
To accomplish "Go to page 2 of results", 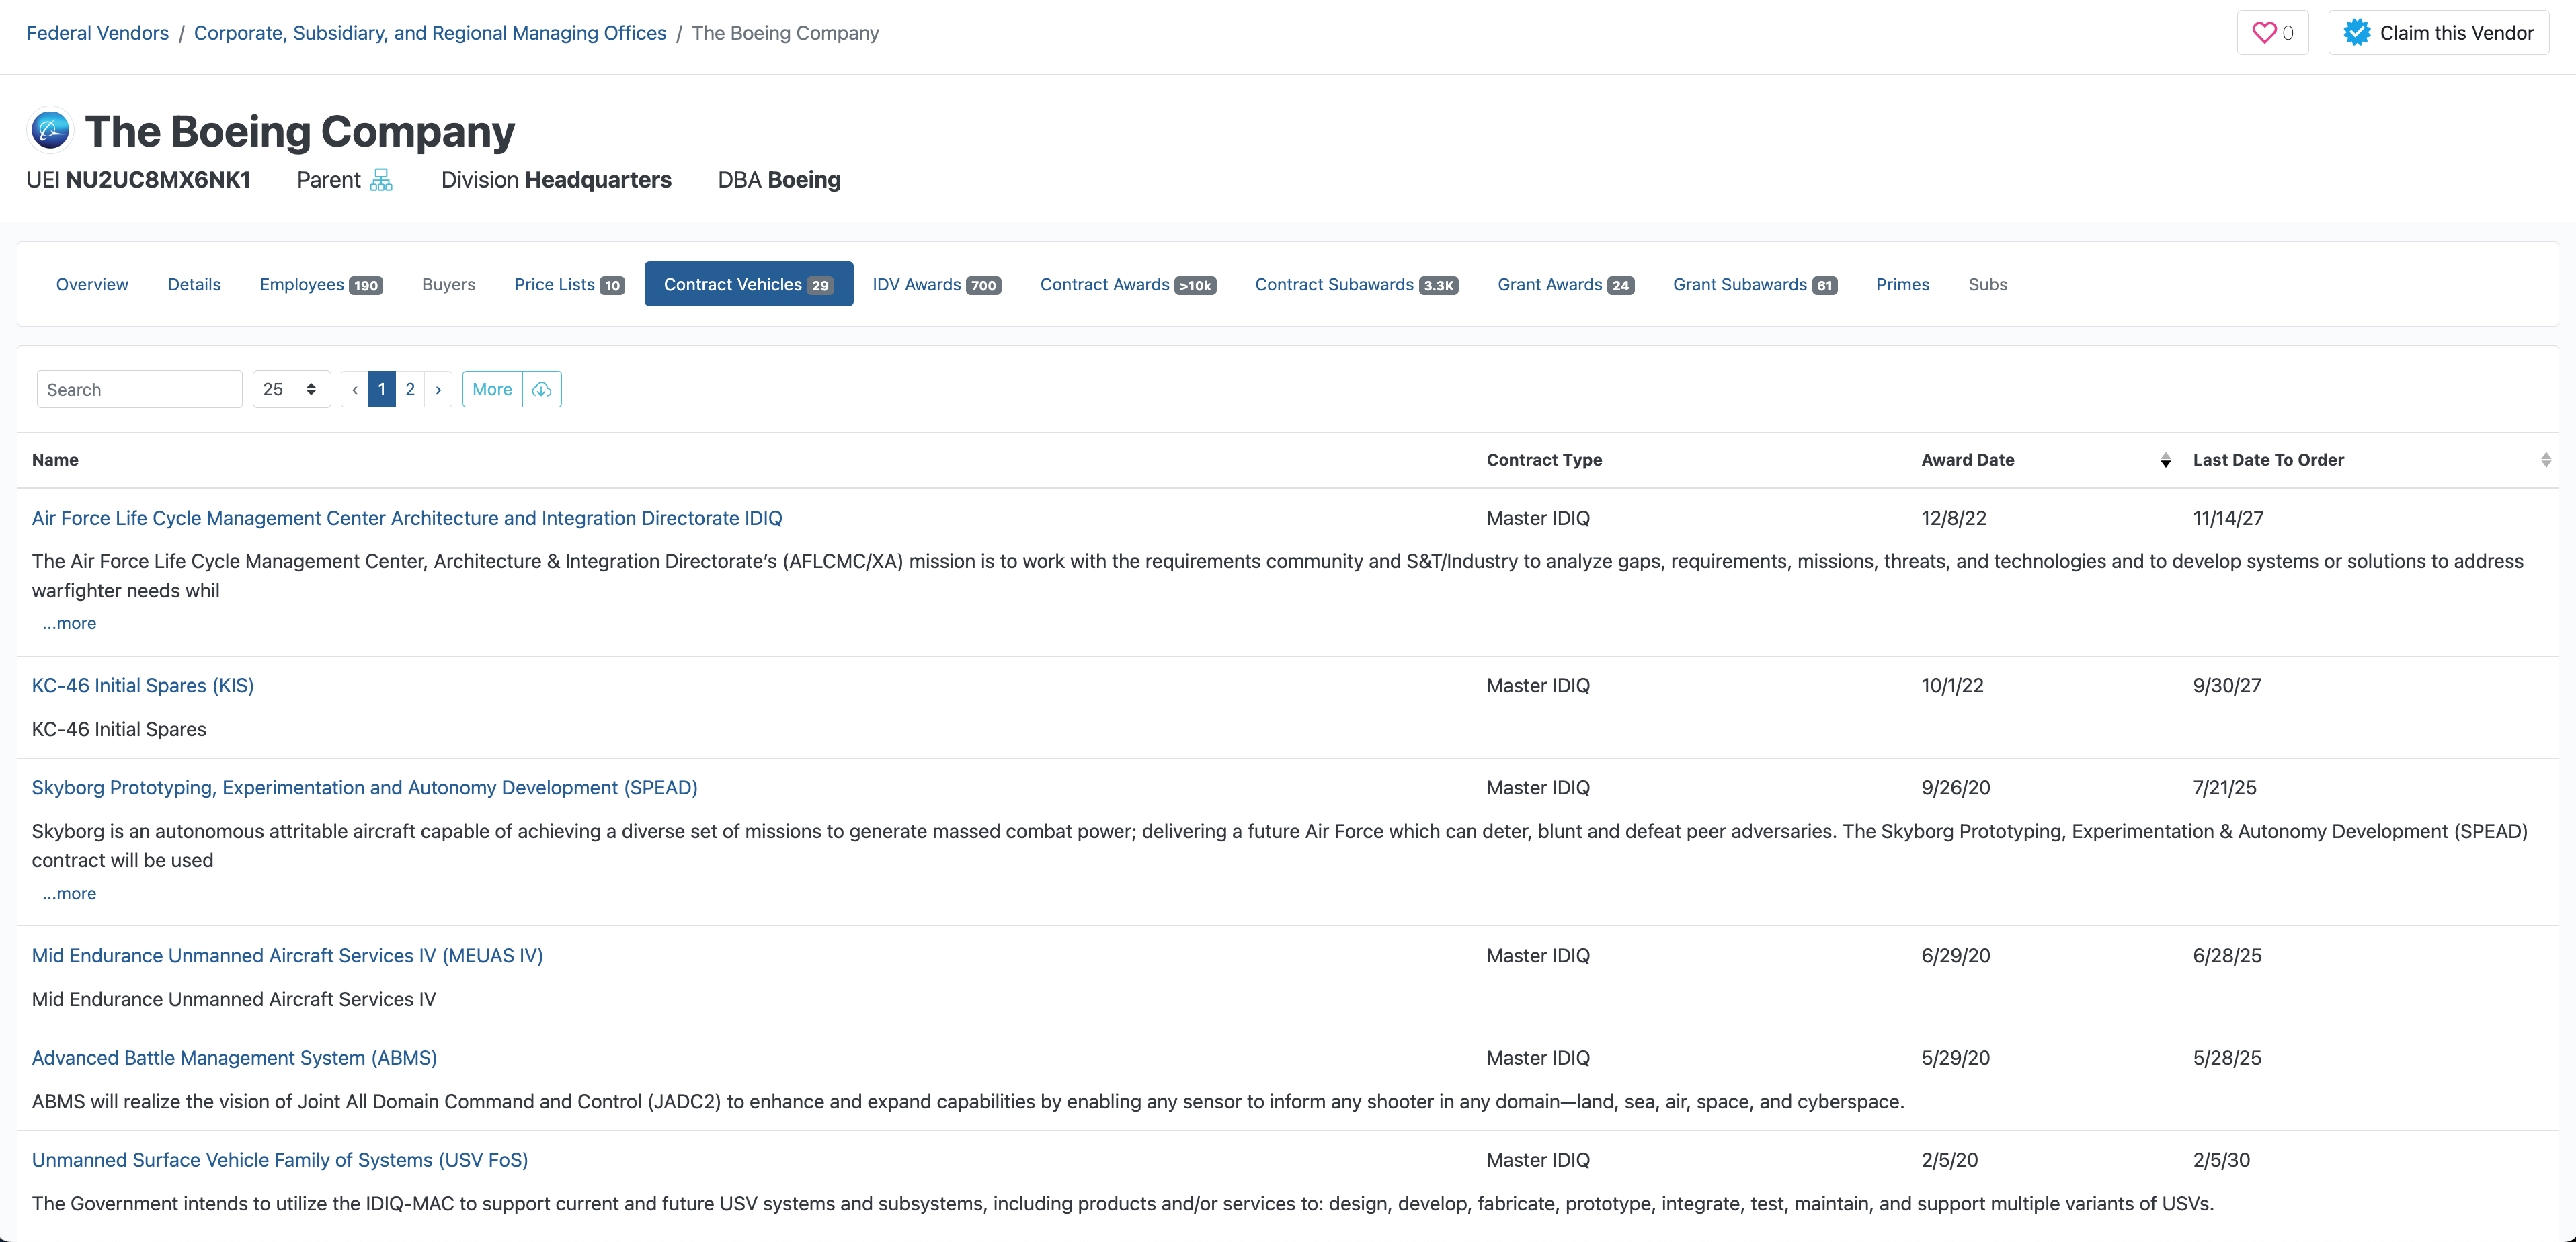I will point(410,389).
